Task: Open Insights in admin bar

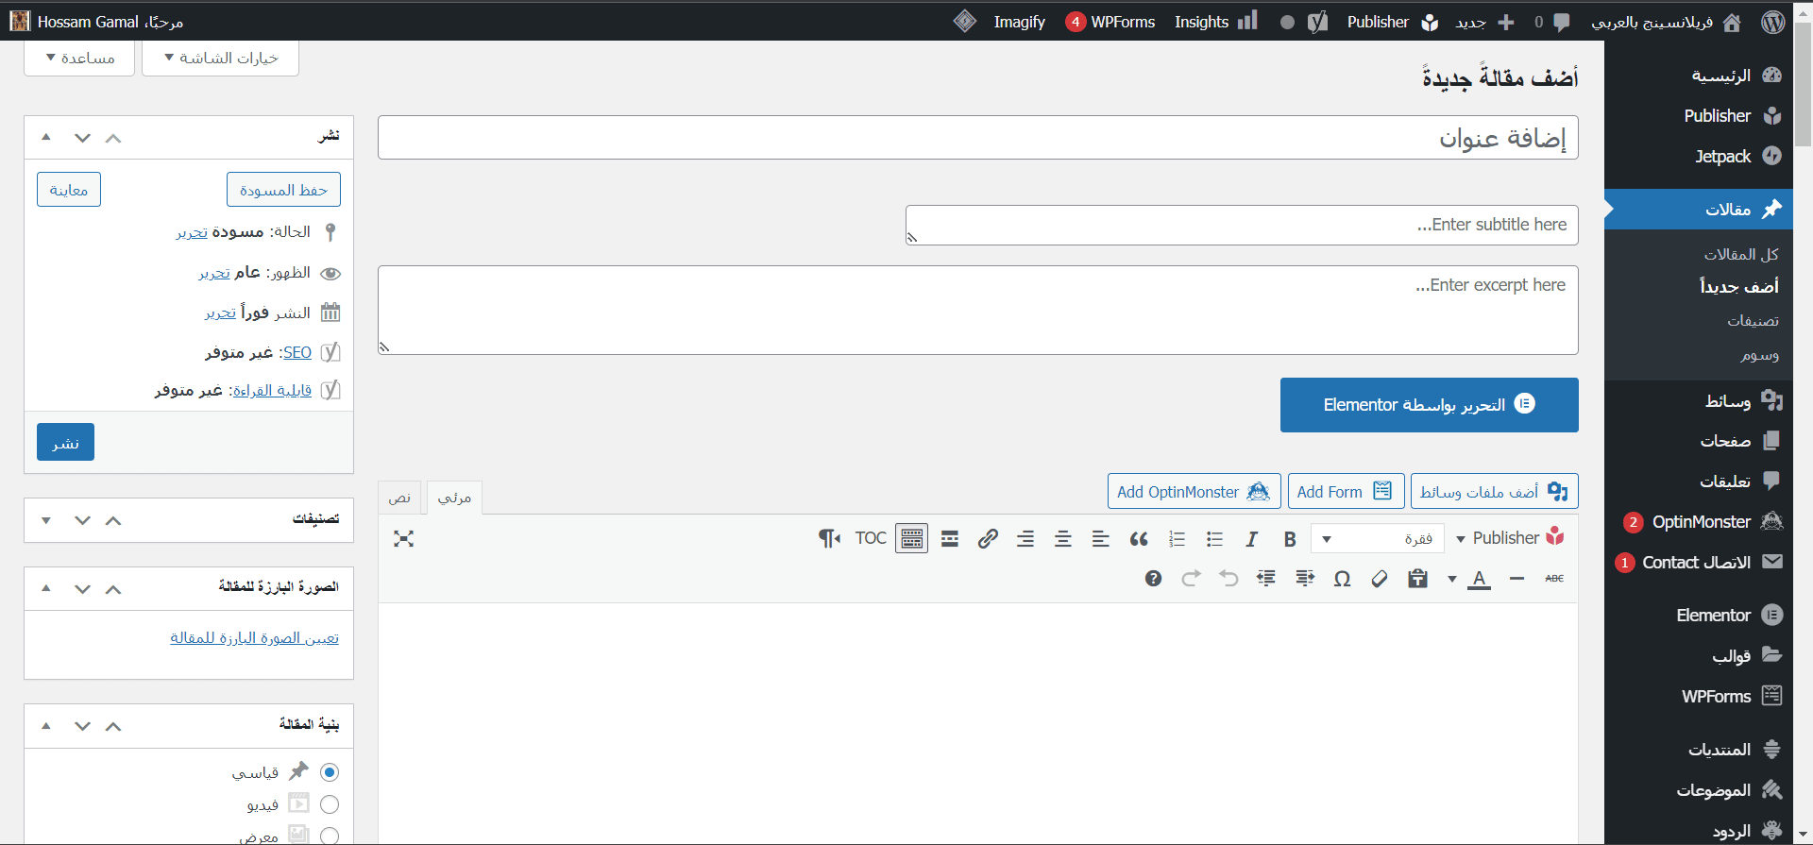Action: pos(1216,22)
